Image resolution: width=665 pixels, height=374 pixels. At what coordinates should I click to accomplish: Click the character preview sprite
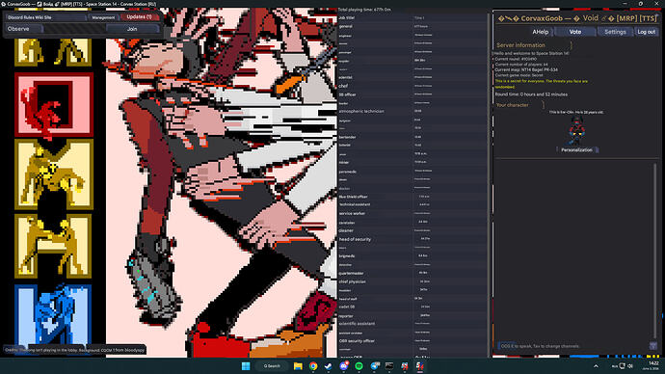coord(576,131)
